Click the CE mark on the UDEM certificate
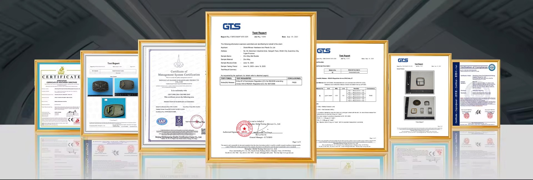 point(71,120)
